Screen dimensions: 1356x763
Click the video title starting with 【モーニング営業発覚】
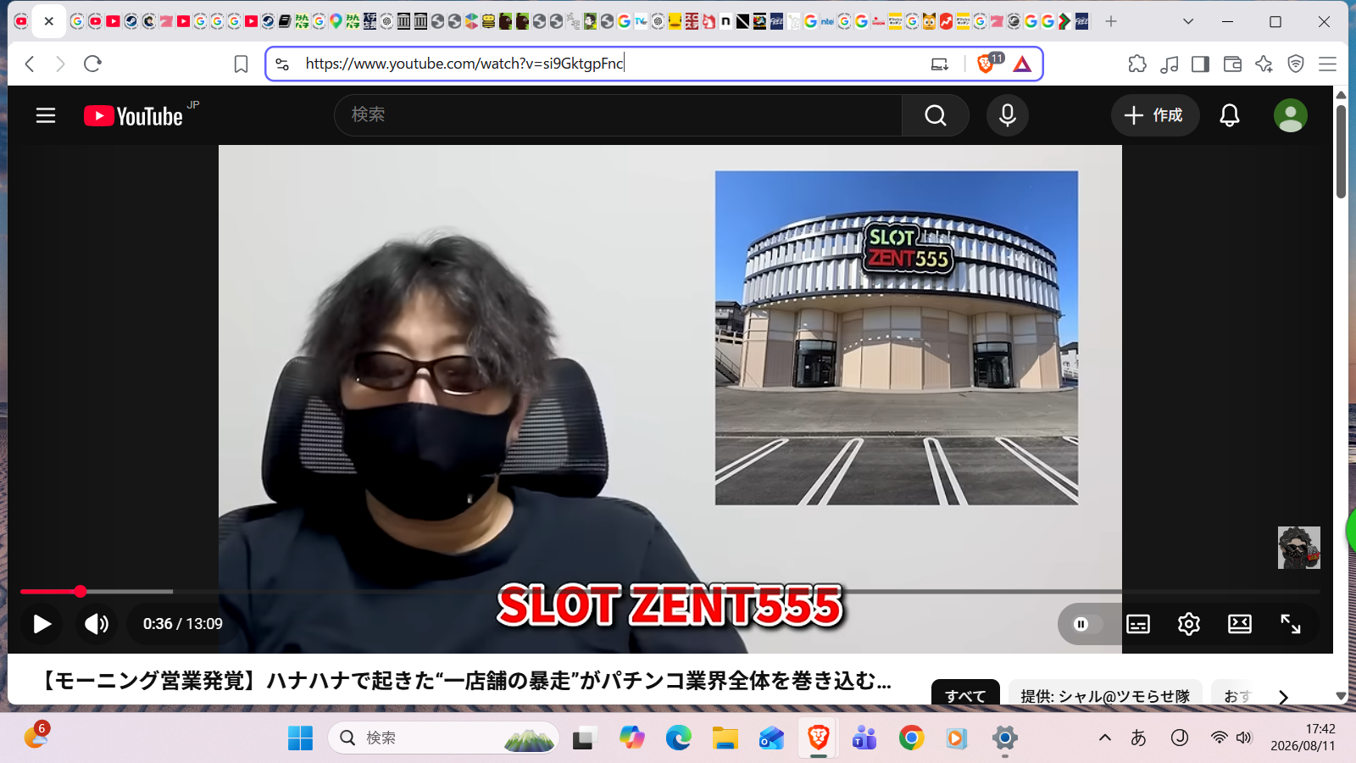point(466,681)
